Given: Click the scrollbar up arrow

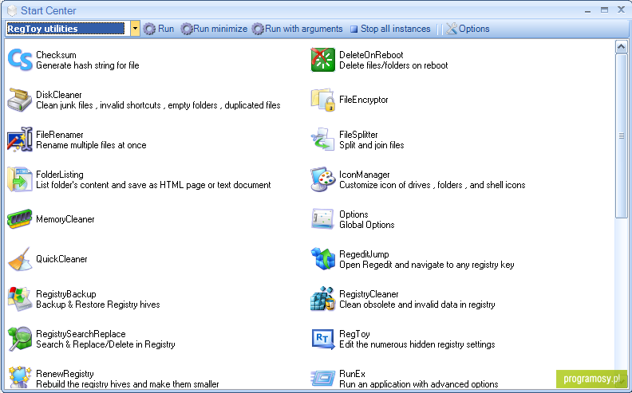Looking at the screenshot, I should tap(621, 47).
